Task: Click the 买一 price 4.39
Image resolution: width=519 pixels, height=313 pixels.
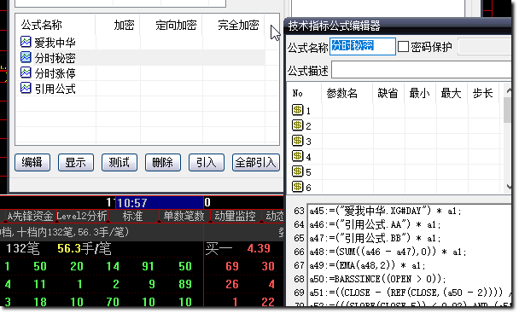Action: [259, 248]
